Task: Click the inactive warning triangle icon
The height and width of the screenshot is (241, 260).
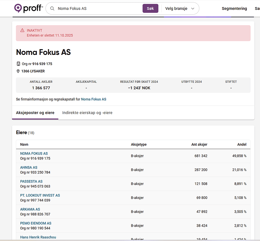Action: (22, 30)
